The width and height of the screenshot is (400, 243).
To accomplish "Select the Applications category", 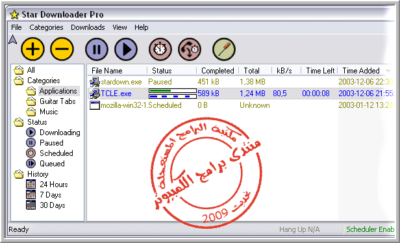I will point(58,91).
